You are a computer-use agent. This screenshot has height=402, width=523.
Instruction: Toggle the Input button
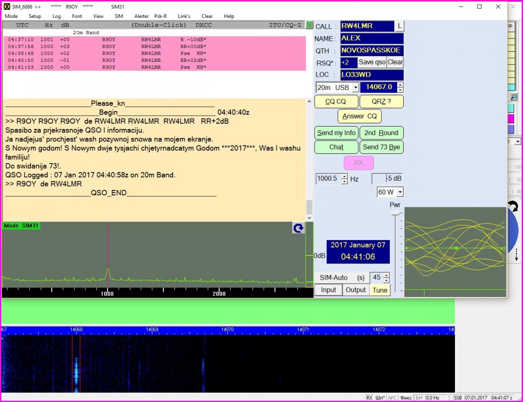pos(328,290)
